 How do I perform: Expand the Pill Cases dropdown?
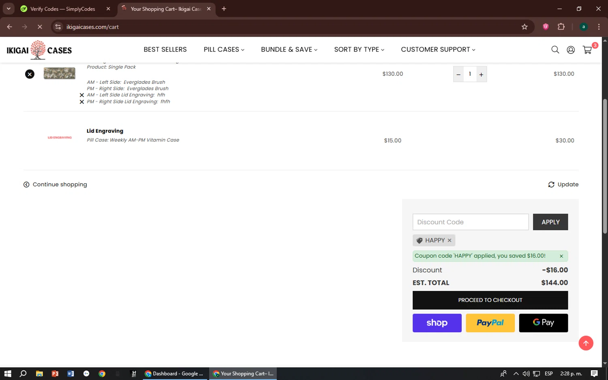tap(224, 49)
